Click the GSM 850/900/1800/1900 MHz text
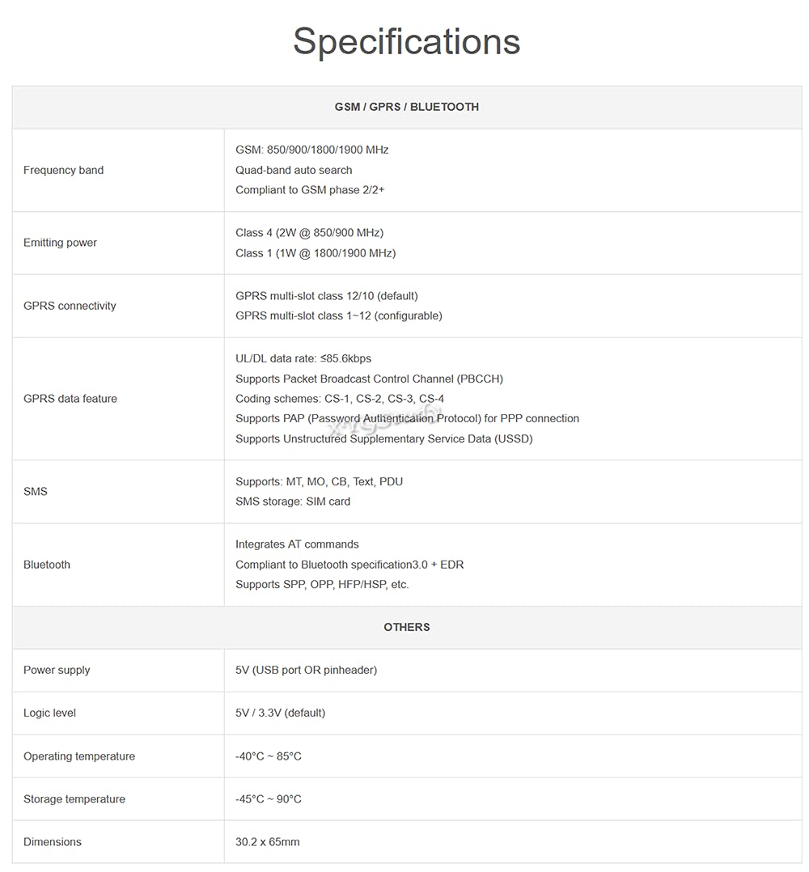 pyautogui.click(x=312, y=150)
